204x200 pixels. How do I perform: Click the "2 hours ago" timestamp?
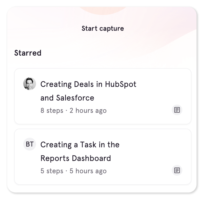(x=88, y=111)
